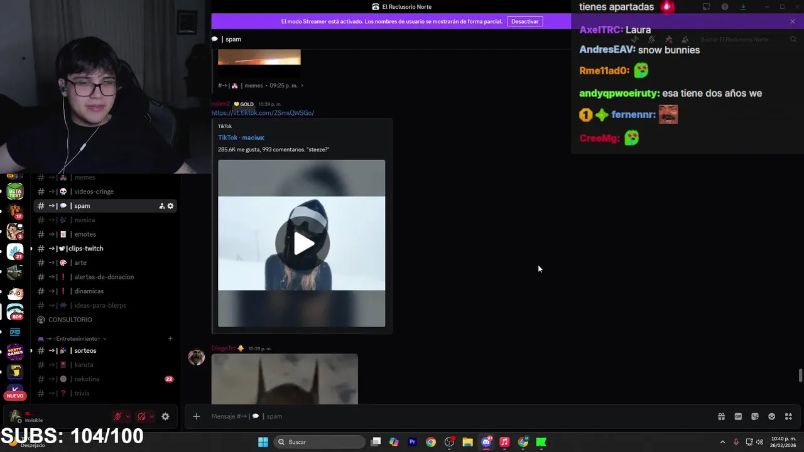
Task: Open taskbar clock showing 10:40 p. m.
Action: point(783,442)
